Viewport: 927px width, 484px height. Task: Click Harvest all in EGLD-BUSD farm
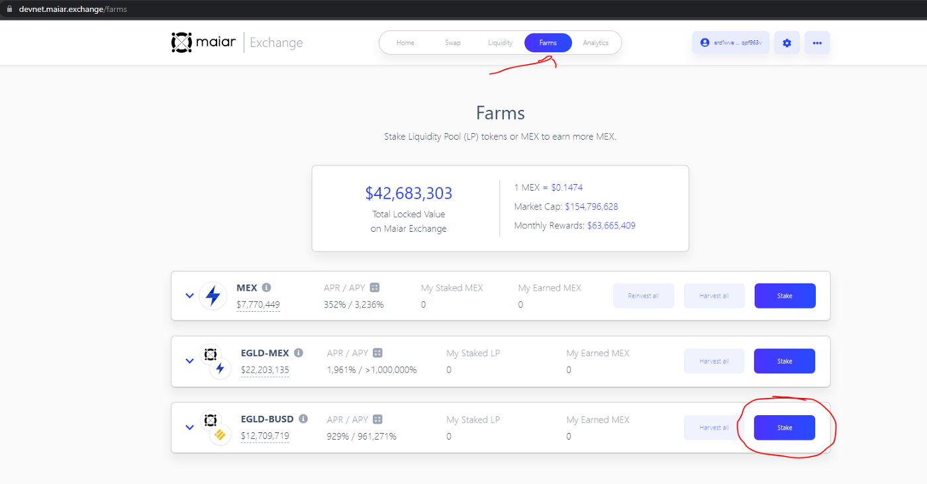click(x=714, y=428)
